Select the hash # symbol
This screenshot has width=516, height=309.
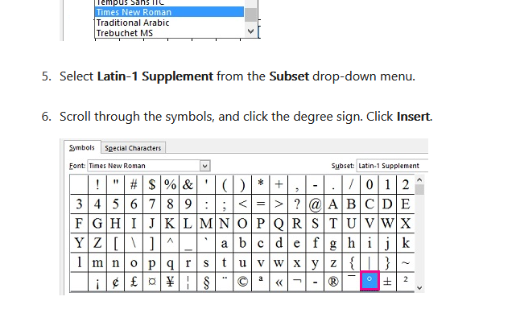point(134,184)
